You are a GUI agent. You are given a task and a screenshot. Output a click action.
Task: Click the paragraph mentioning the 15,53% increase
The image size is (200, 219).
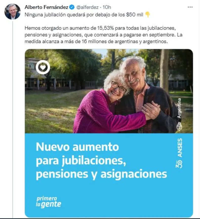(103, 35)
